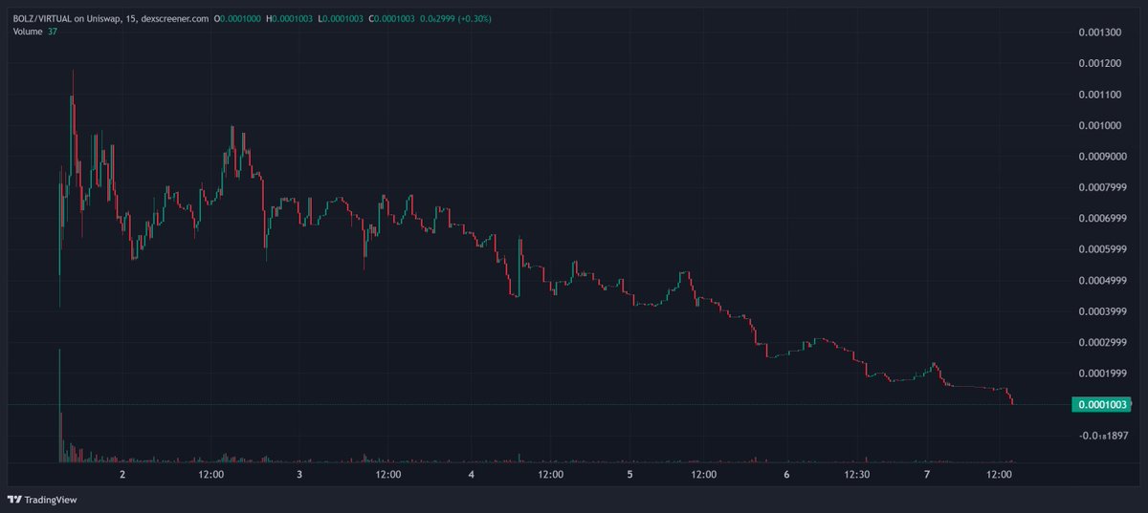Click the day 5 label on time axis
The width and height of the screenshot is (1148, 513).
coord(630,475)
